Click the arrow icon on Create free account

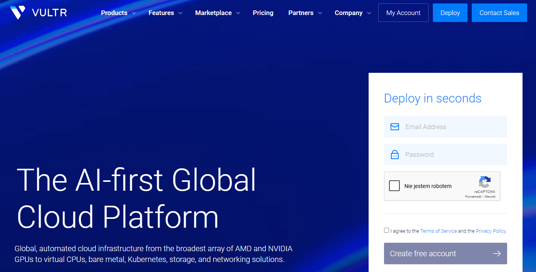coord(497,254)
